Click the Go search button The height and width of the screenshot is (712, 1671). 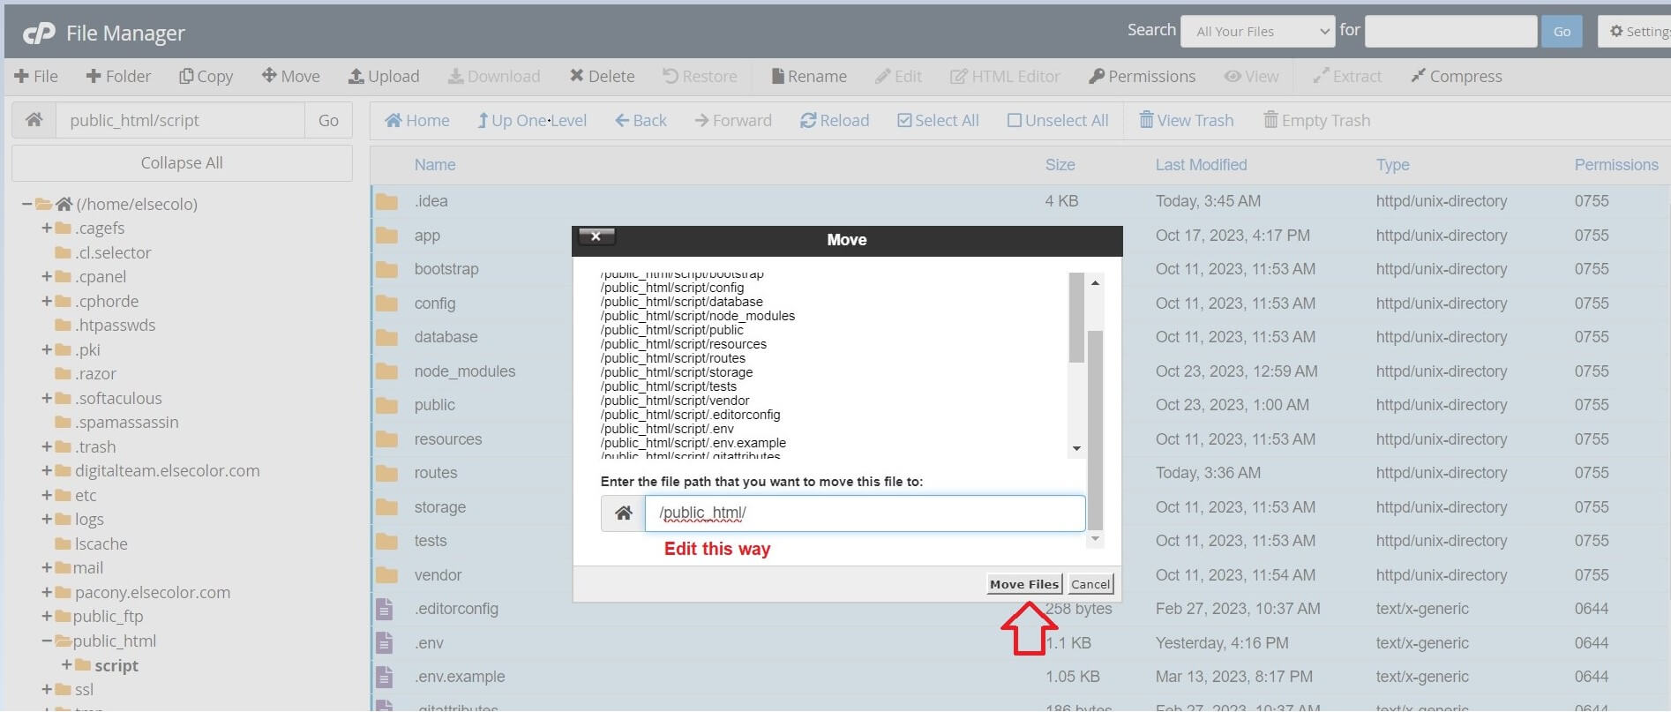tap(1562, 32)
